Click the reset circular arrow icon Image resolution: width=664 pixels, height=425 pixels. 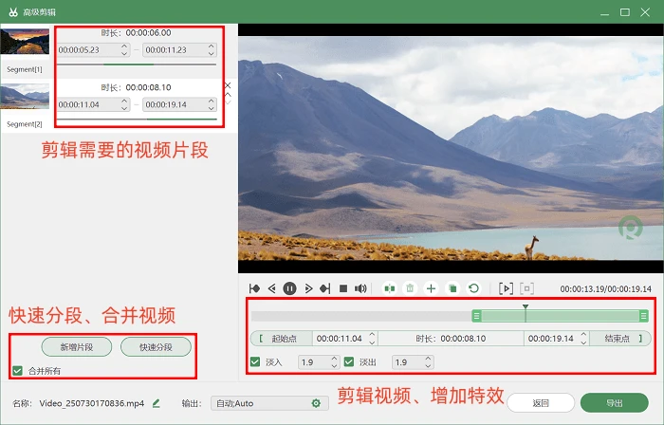coord(473,288)
